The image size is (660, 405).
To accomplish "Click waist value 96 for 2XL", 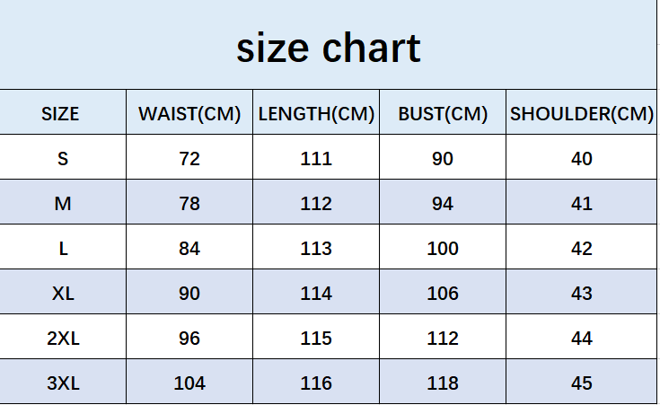I will click(189, 339).
